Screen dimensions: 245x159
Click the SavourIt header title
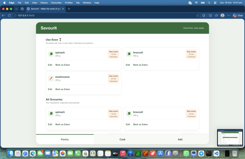[x=49, y=28]
